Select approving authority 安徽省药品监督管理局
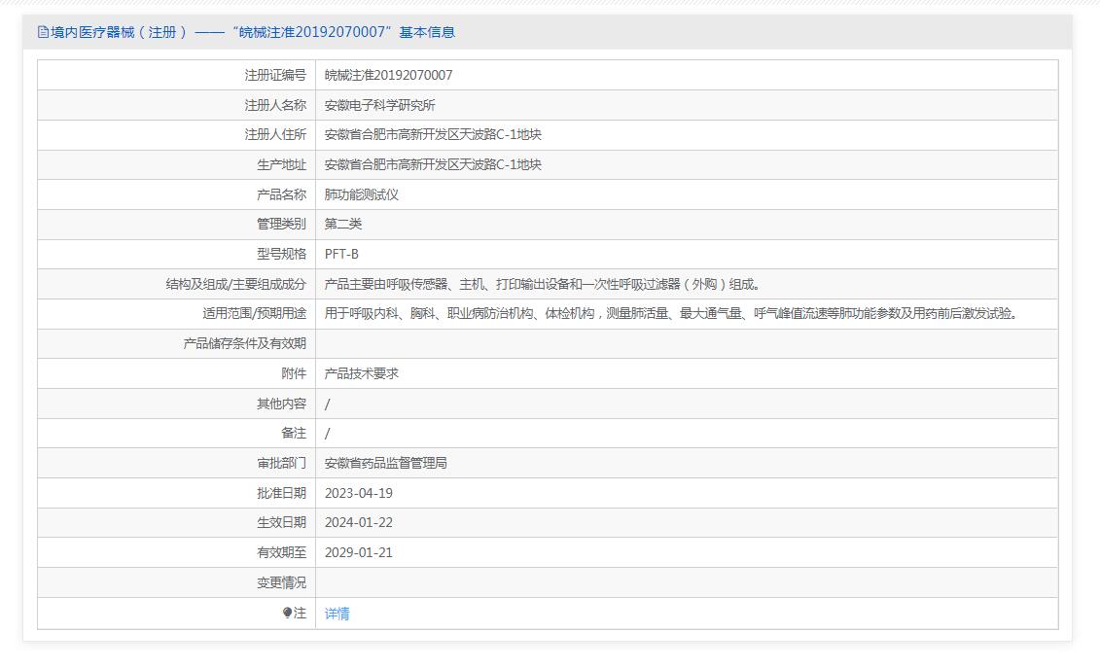1100x668 pixels. (386, 463)
